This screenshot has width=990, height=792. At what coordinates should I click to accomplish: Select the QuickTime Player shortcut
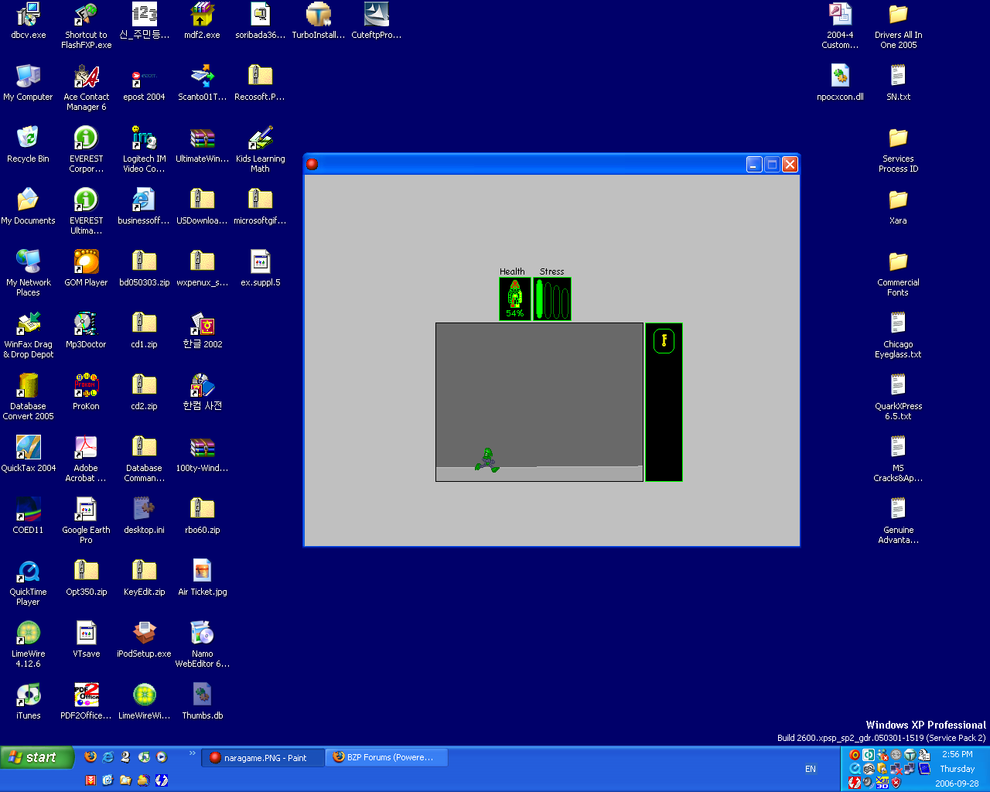(29, 582)
